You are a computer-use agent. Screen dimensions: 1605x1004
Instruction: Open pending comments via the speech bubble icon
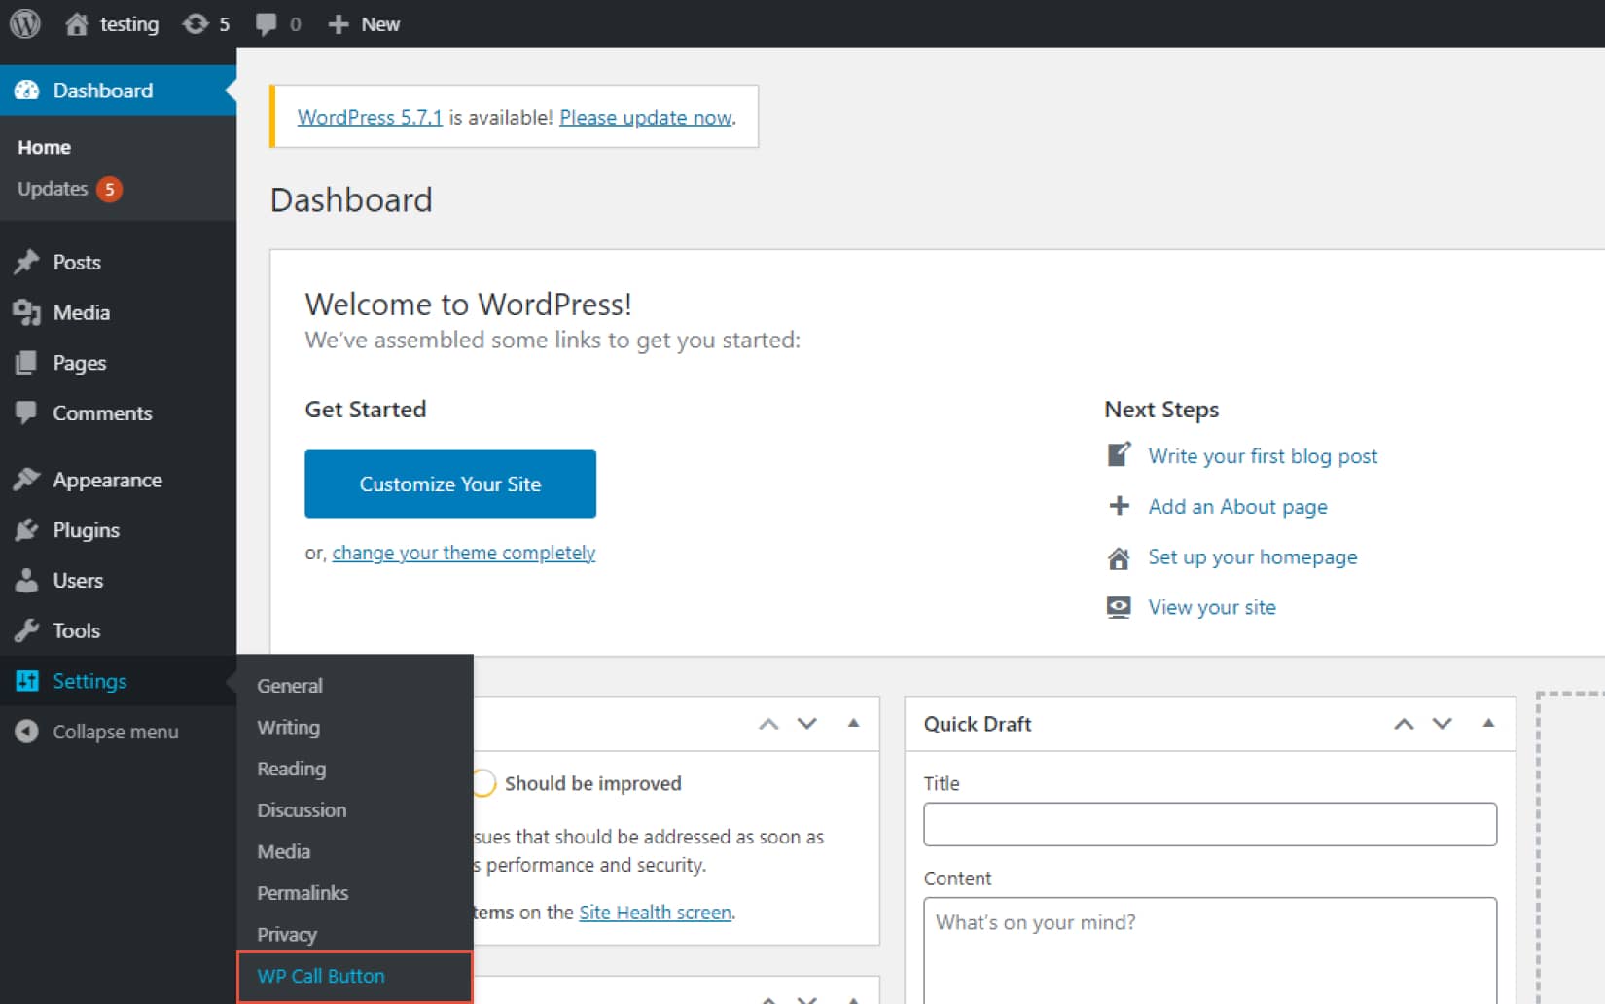pyautogui.click(x=265, y=23)
